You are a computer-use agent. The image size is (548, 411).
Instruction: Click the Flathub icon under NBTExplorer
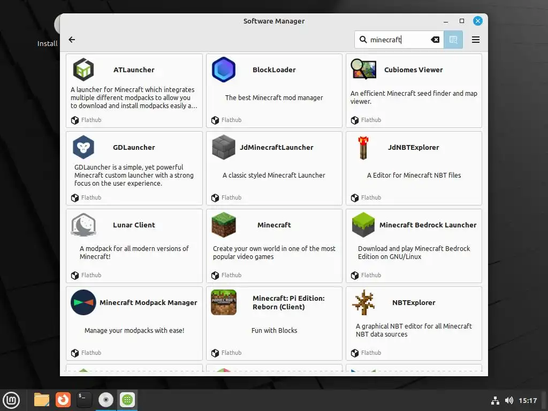[355, 353]
